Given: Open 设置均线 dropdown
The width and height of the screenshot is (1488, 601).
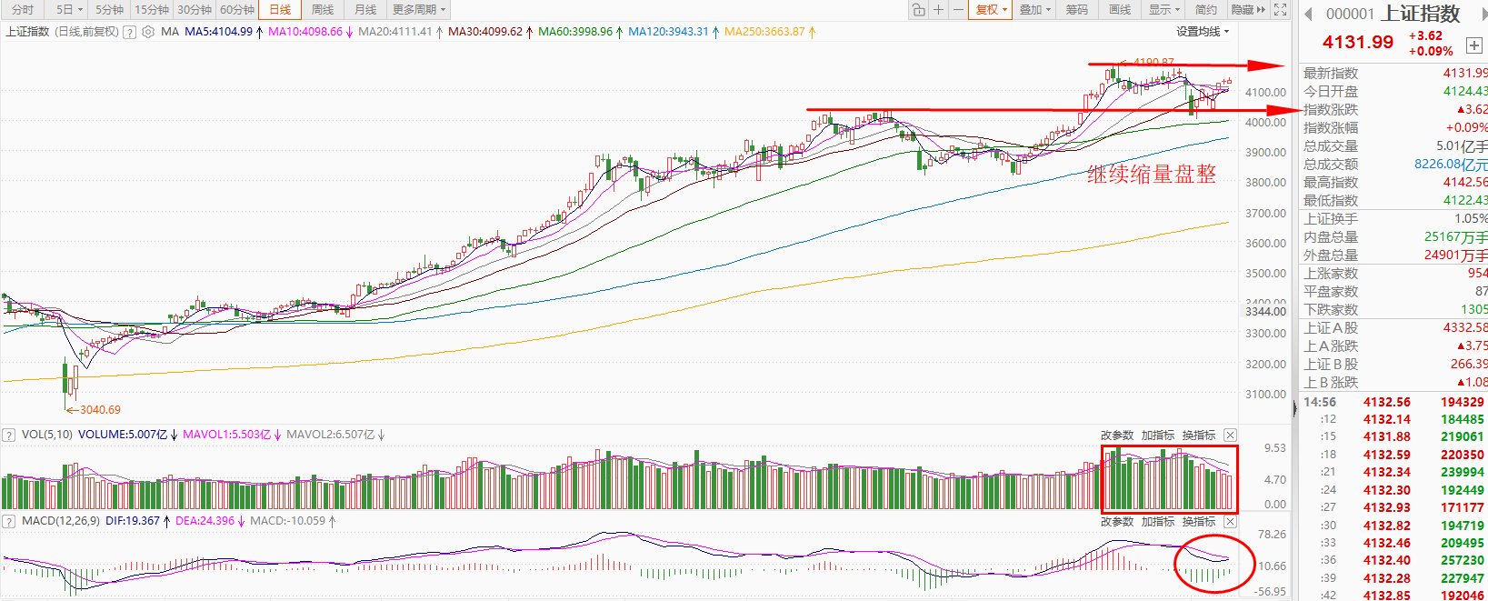Looking at the screenshot, I should point(1202,32).
